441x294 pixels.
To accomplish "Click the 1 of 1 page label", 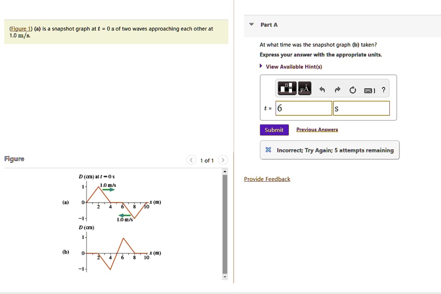I will point(207,160).
